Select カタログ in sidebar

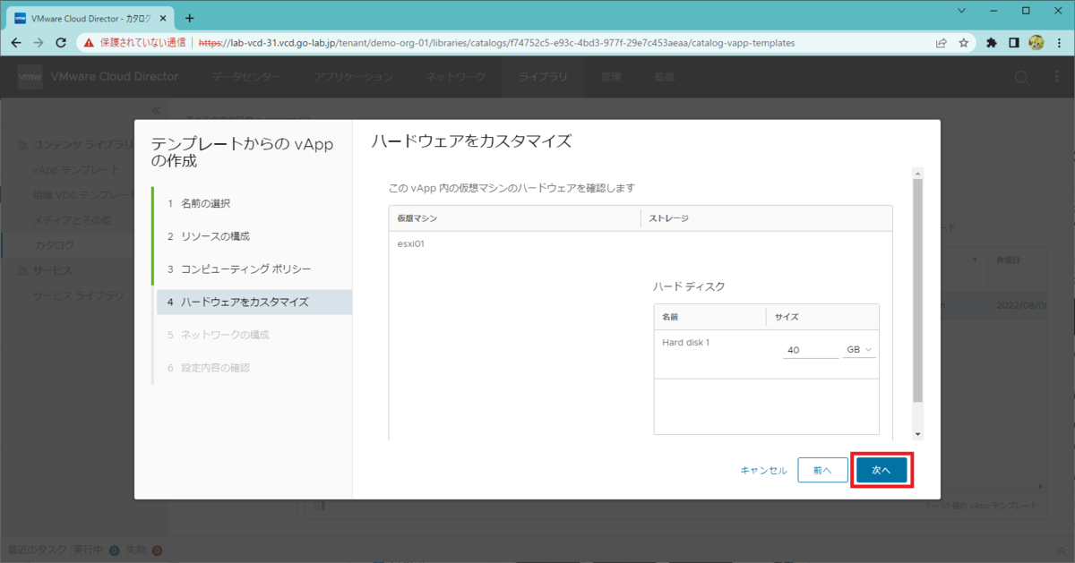(x=54, y=245)
